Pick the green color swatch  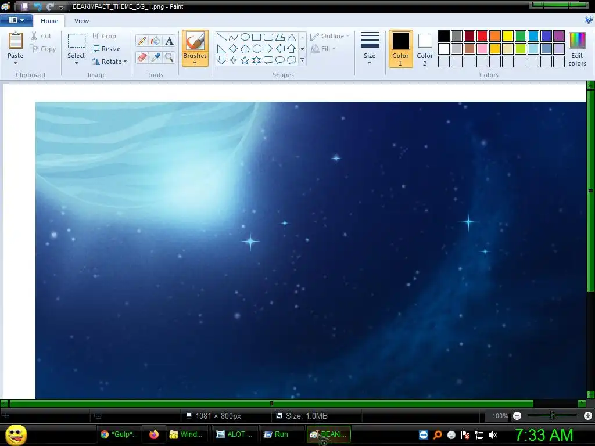coord(521,36)
